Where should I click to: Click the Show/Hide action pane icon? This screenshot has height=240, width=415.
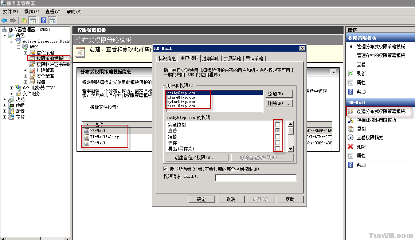coord(52,20)
